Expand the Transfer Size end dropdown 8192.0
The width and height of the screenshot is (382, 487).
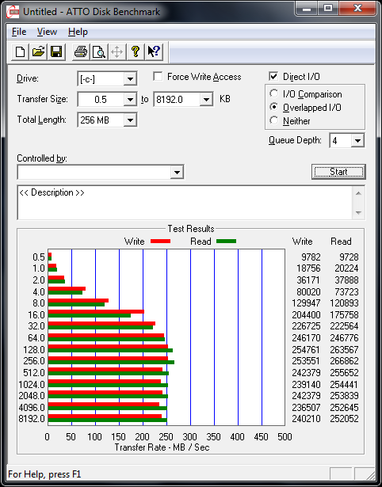tap(206, 100)
